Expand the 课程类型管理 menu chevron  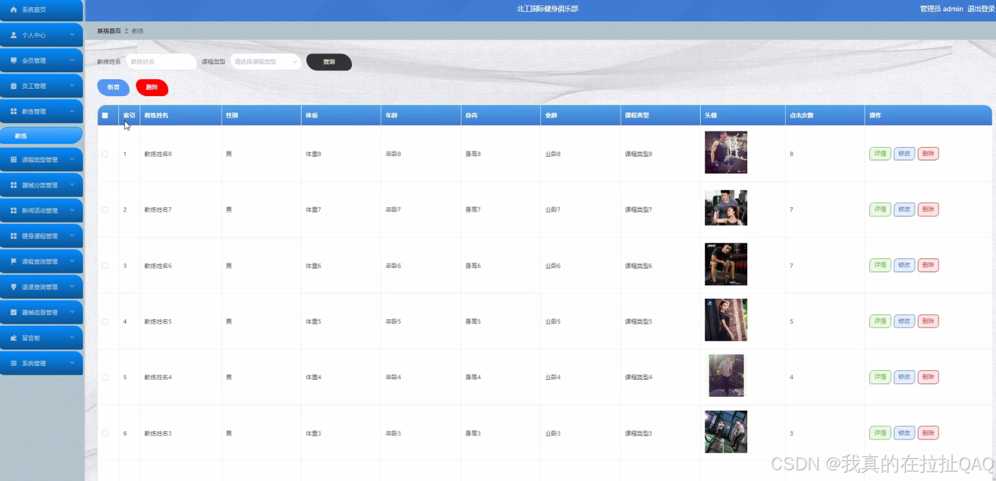pos(72,159)
